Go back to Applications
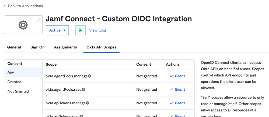Screen dimensions: 269x117 23,6
